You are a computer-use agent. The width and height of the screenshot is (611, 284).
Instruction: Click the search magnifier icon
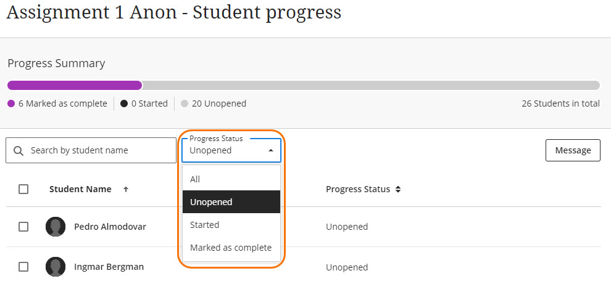[x=18, y=151]
